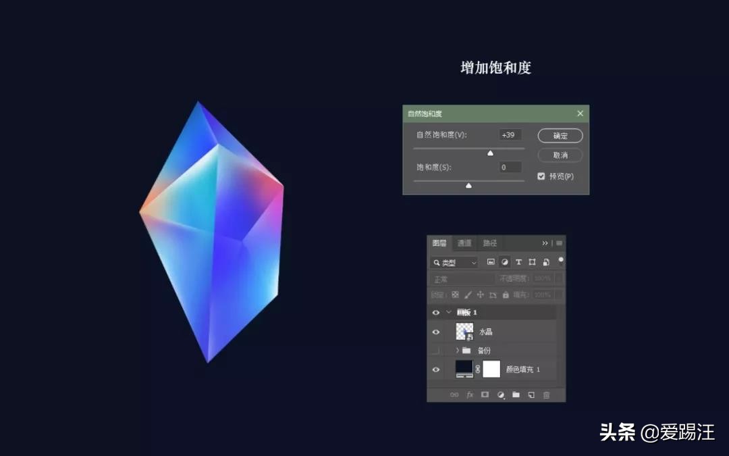Open the 类型 filter dropdown
729x456 pixels.
[x=473, y=262]
